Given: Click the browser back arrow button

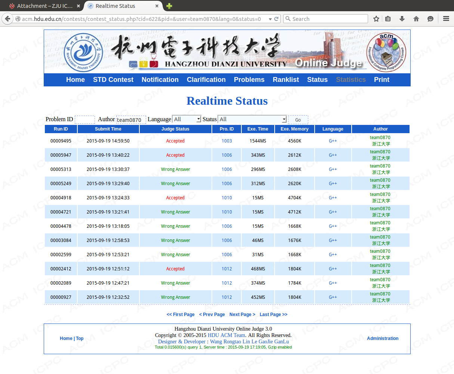Looking at the screenshot, I should [7, 19].
